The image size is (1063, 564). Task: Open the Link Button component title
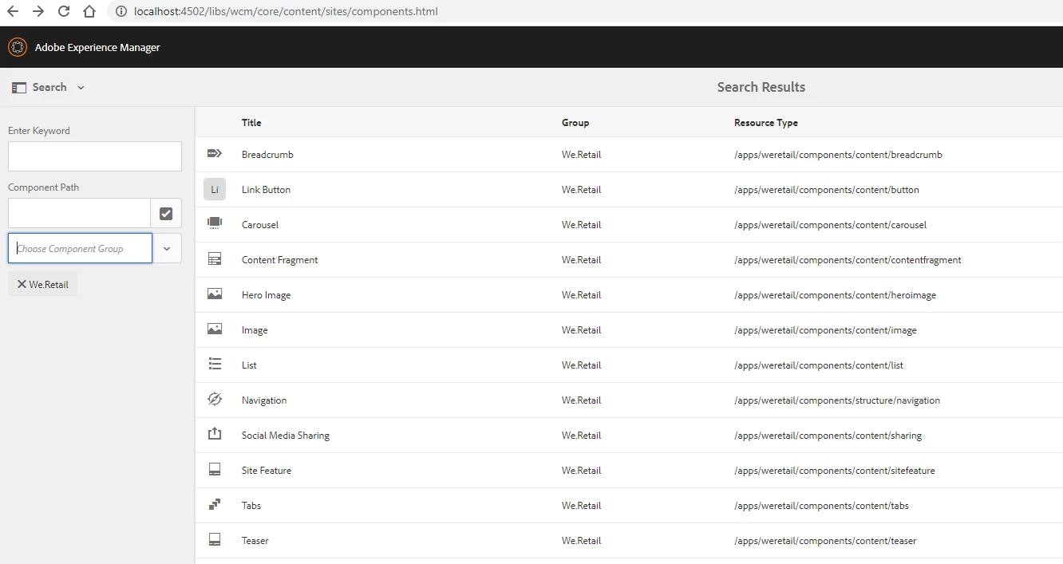click(x=266, y=189)
